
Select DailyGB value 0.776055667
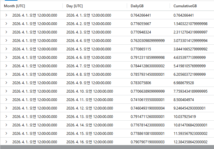coord(141,24)
